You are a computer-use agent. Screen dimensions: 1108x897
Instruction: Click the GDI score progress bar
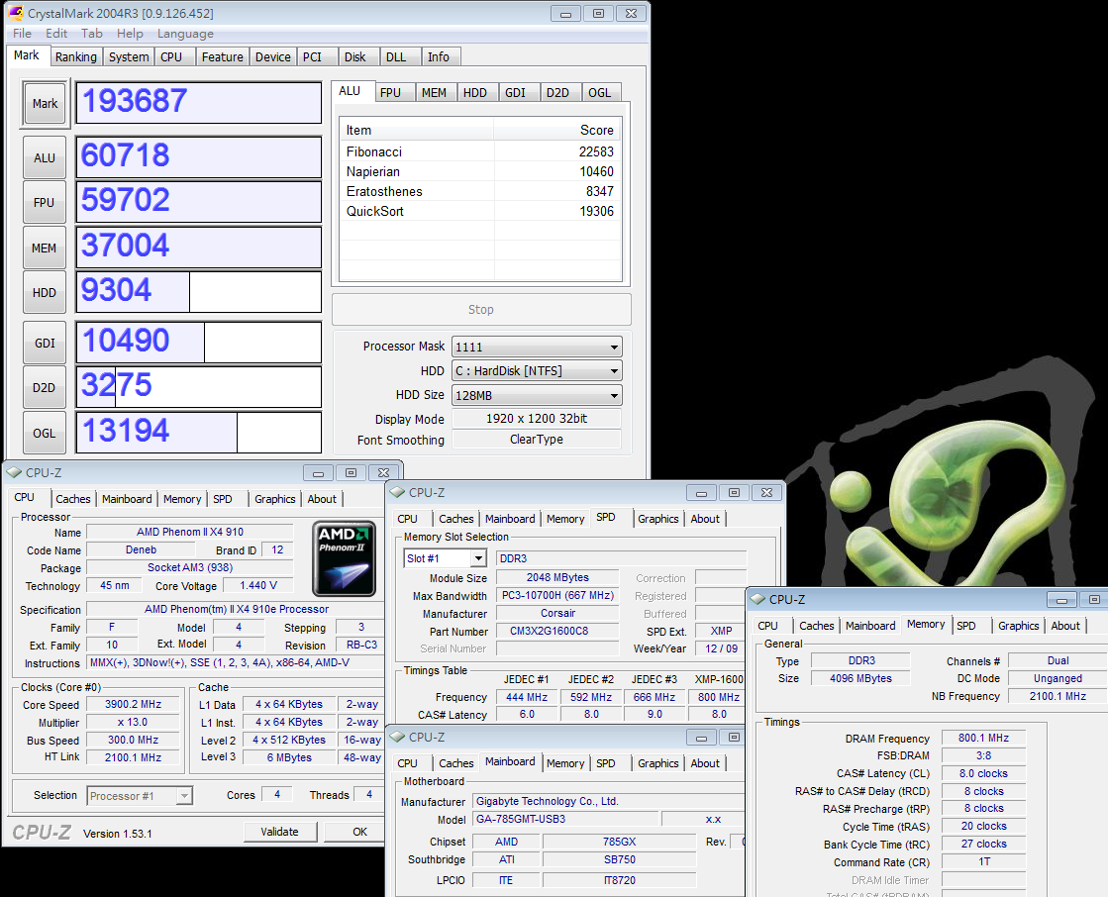tap(199, 343)
